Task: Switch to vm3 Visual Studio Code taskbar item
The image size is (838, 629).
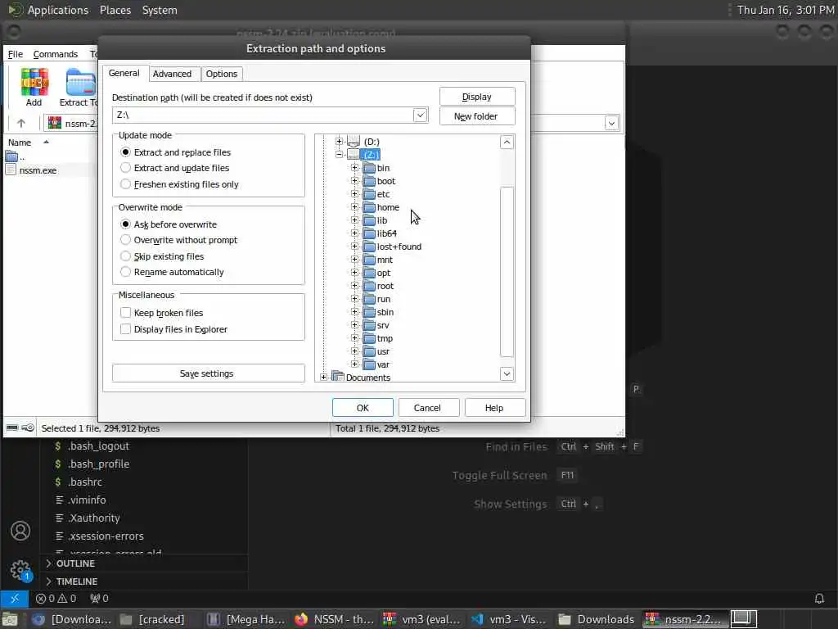Action: point(510,619)
